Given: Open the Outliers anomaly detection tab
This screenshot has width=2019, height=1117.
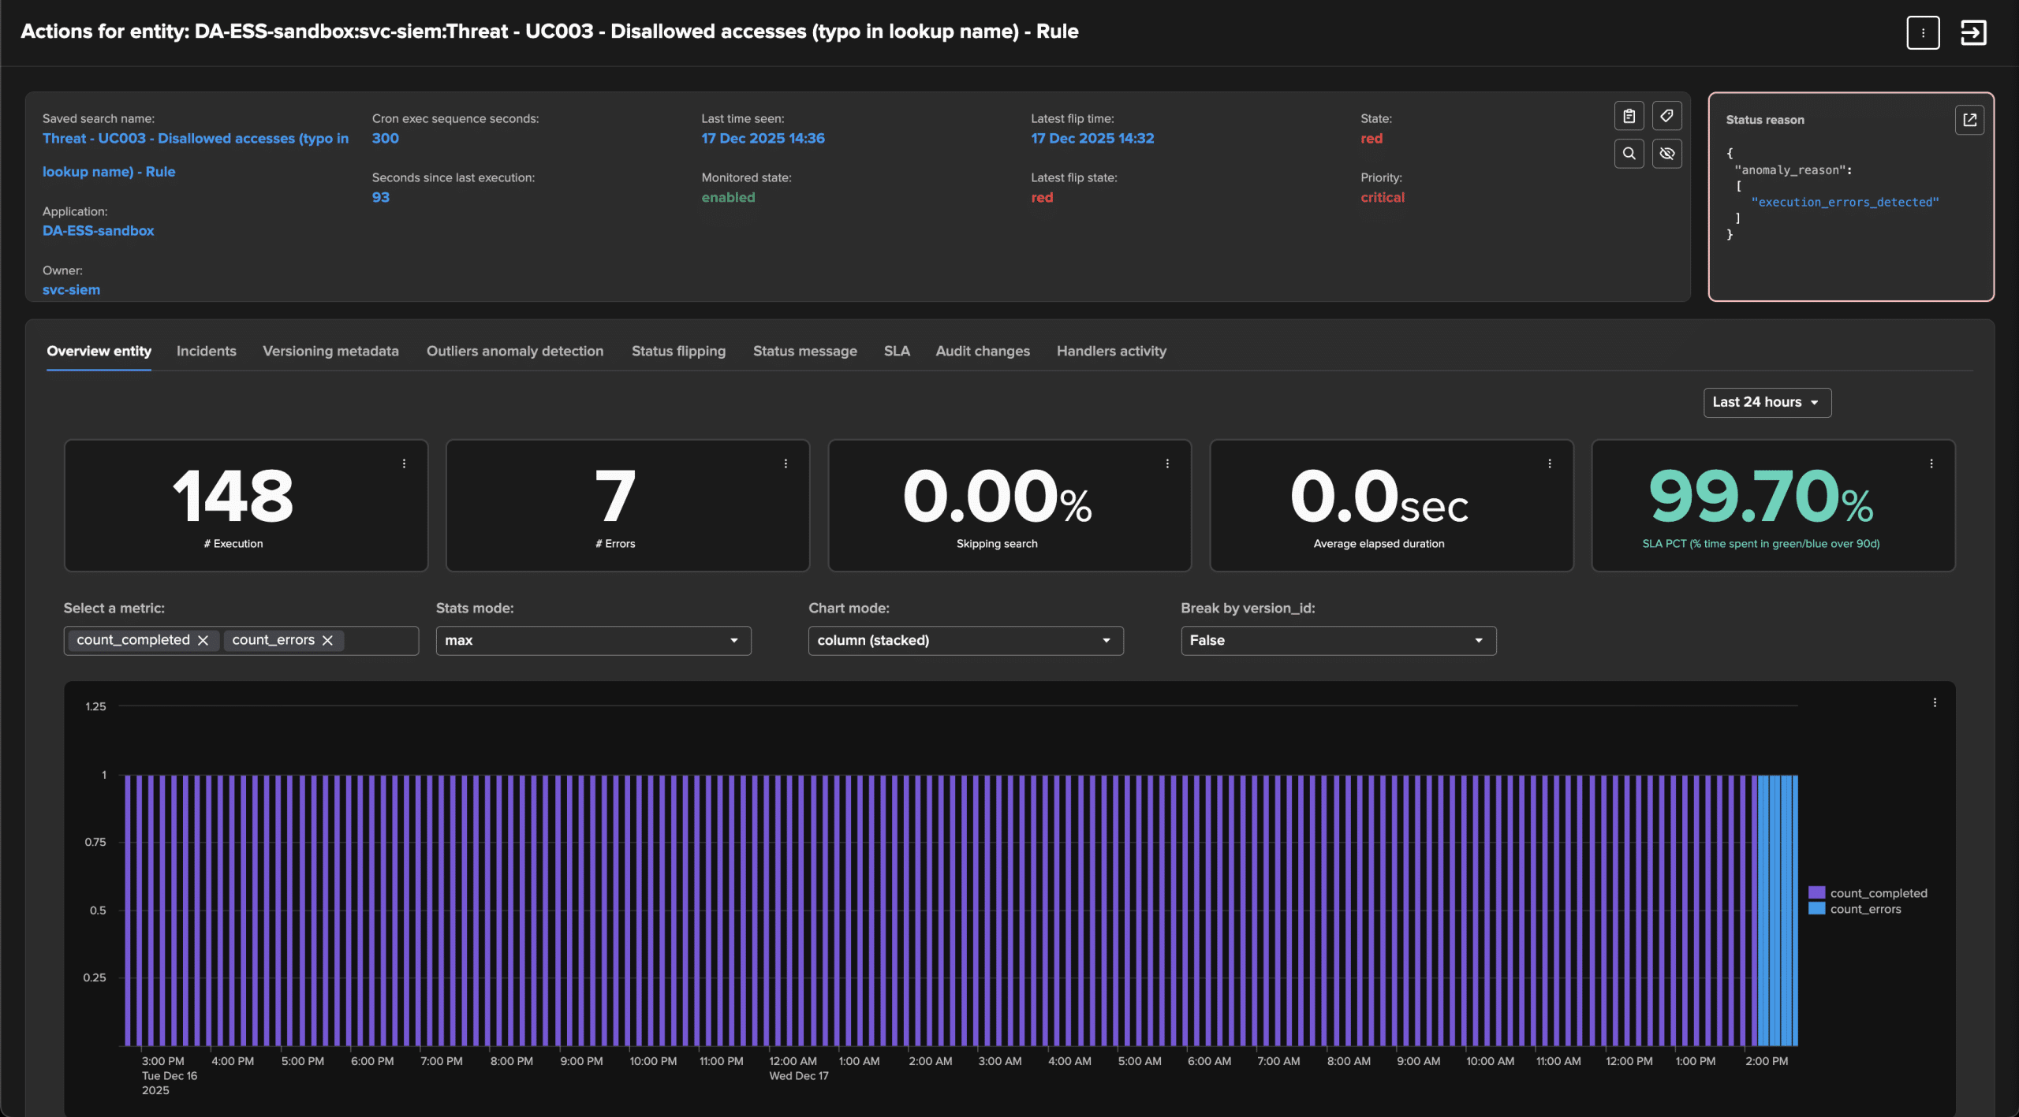Looking at the screenshot, I should click(515, 351).
